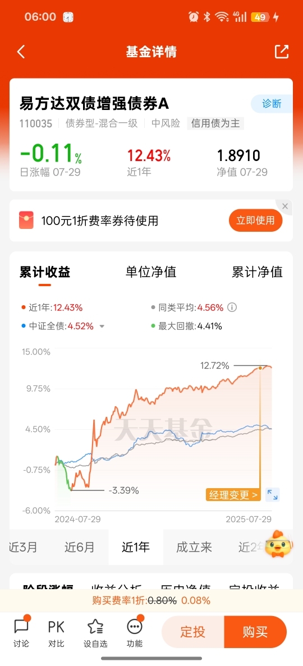Screen dimensions: 303x666
Task: Open the share icon in header
Action: pyautogui.click(x=282, y=52)
